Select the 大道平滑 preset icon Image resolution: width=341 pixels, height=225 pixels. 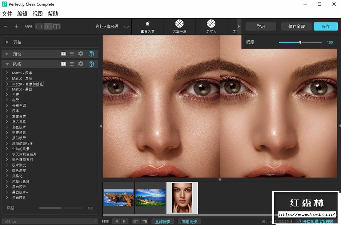(179, 24)
